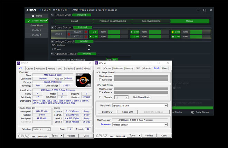Collapse the Cores Section
This screenshot has width=228, height=148.
pos(52,27)
